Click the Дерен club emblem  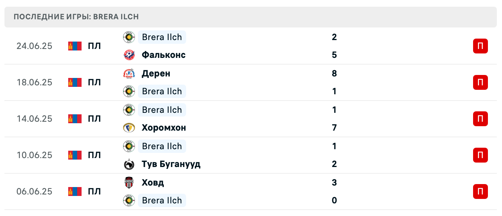pyautogui.click(x=128, y=73)
